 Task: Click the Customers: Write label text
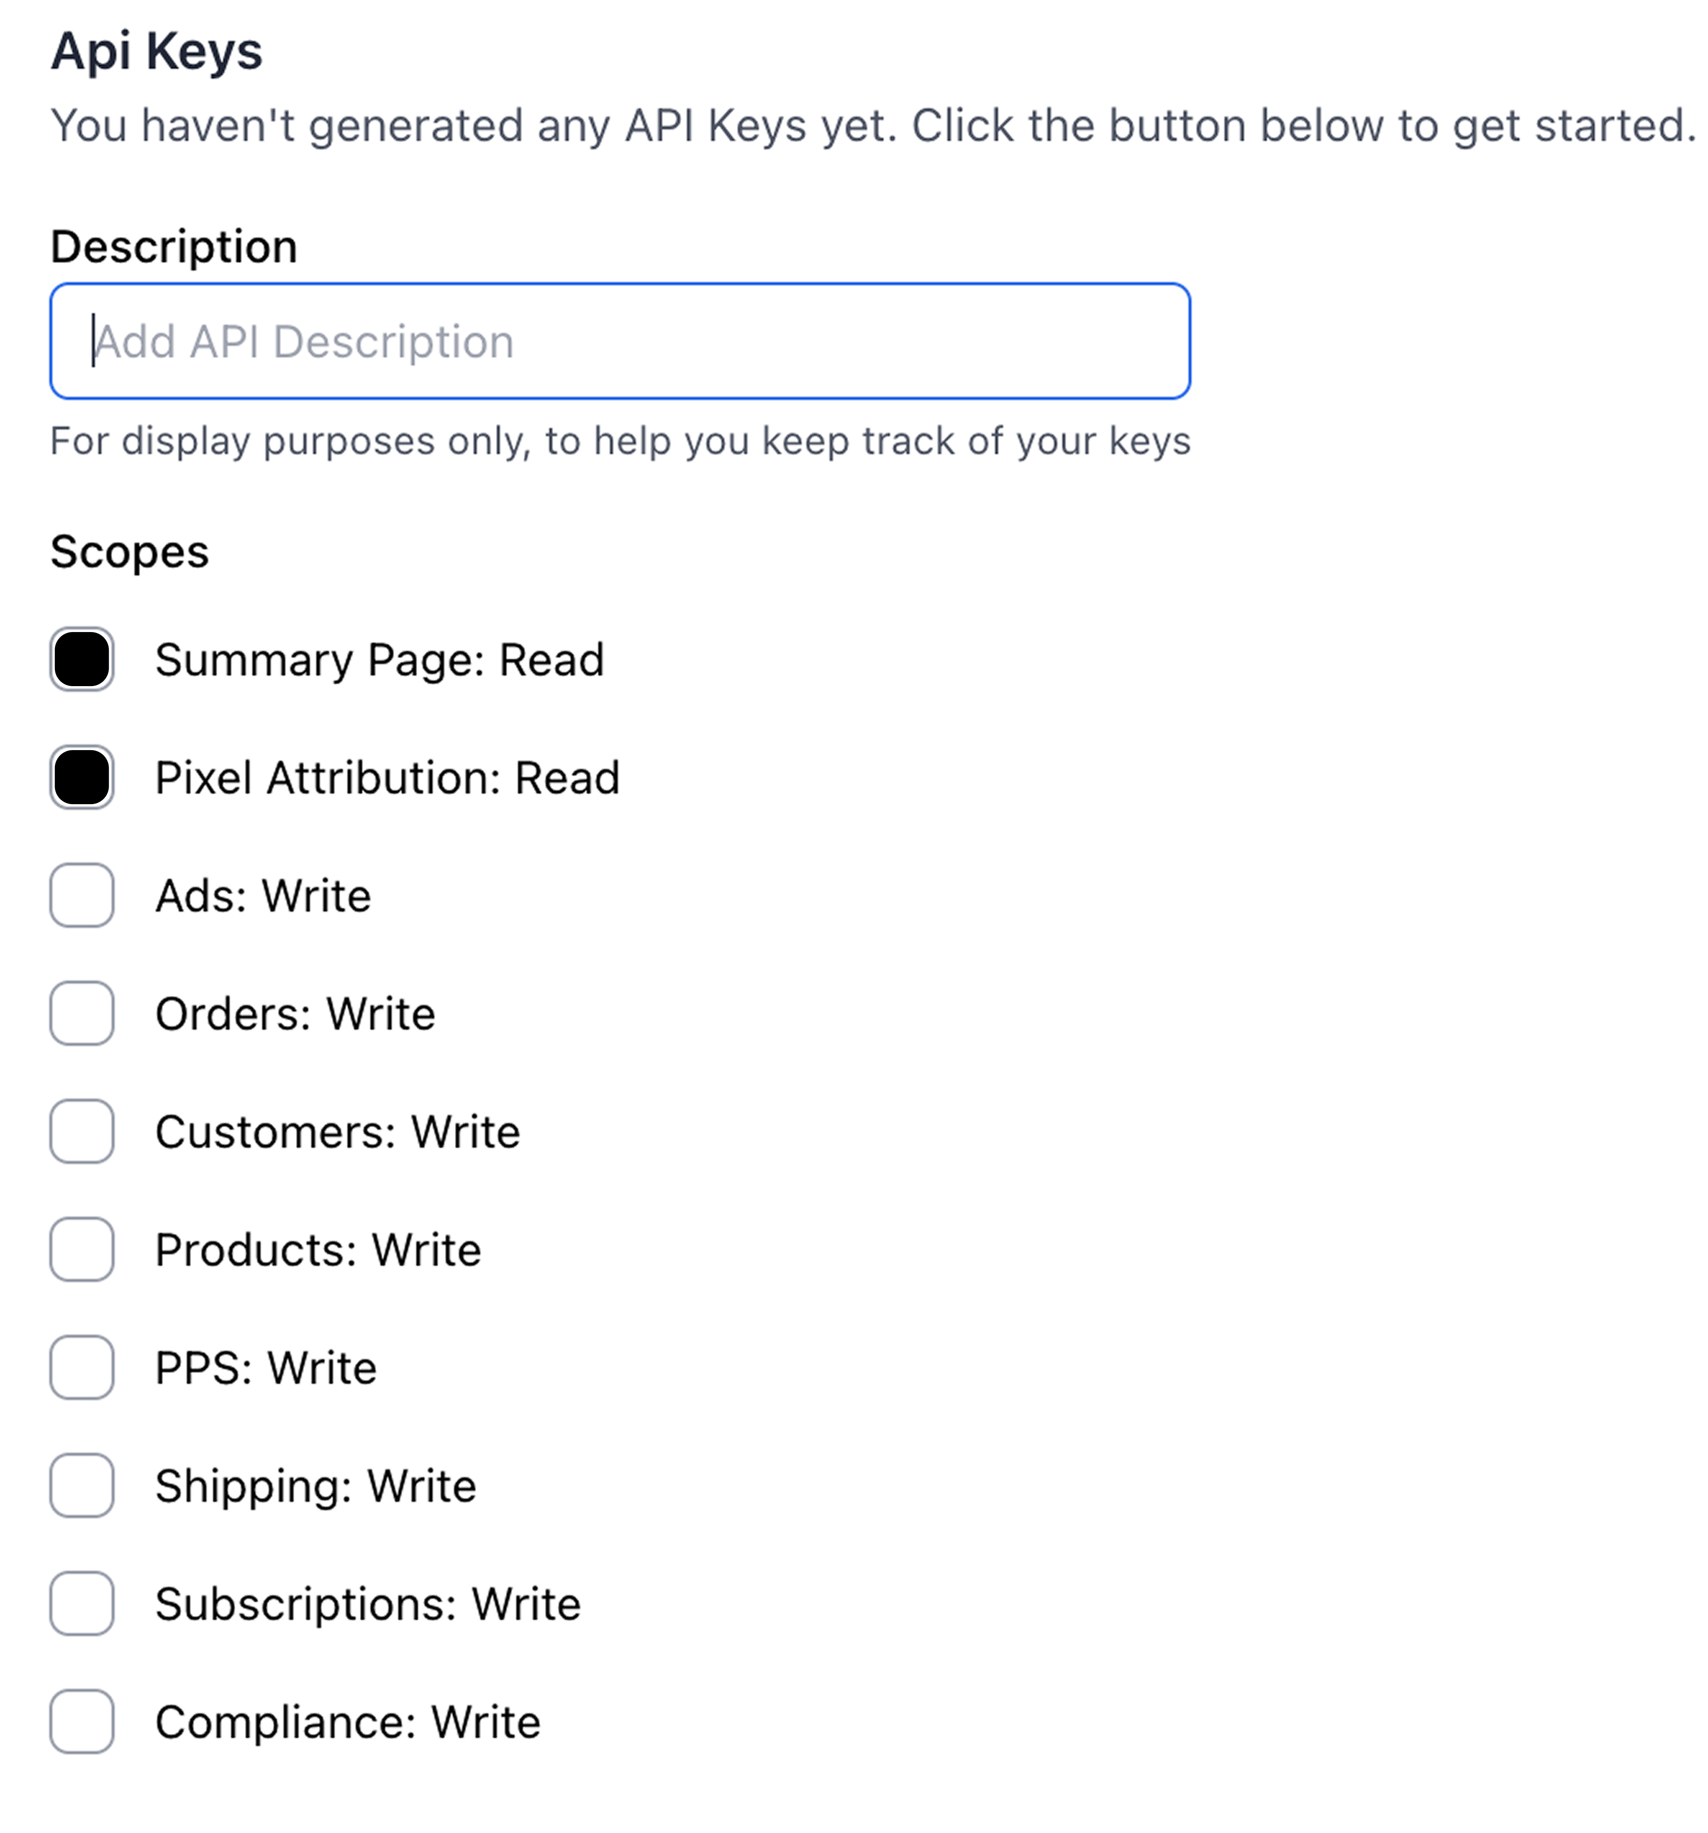(337, 1132)
